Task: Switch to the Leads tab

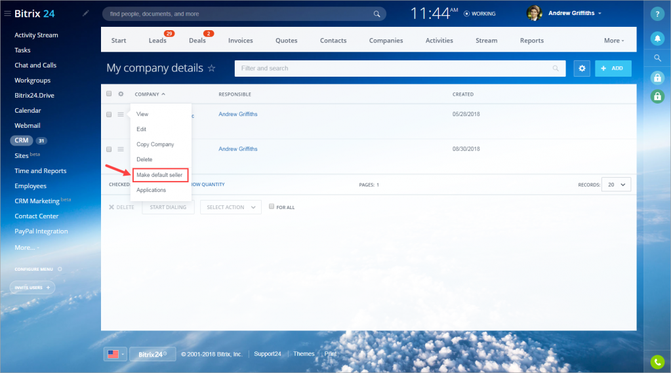Action: tap(157, 40)
